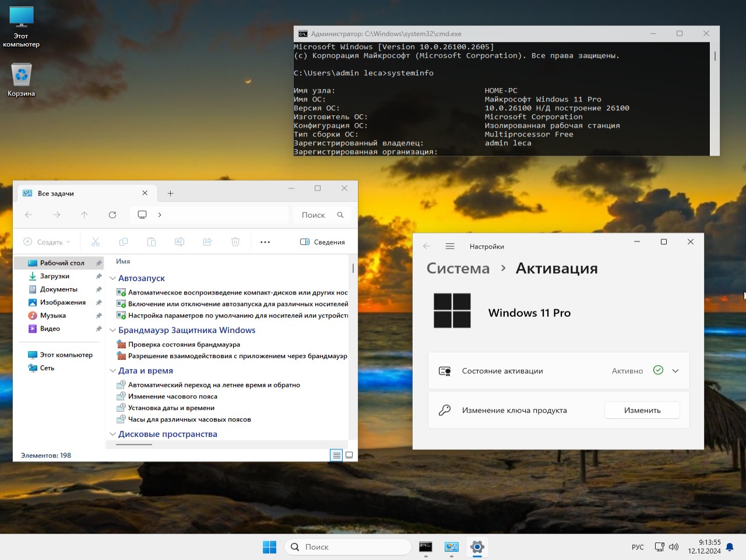
Task: Click the Copy icon in Explorer toolbar
Action: coord(124,242)
